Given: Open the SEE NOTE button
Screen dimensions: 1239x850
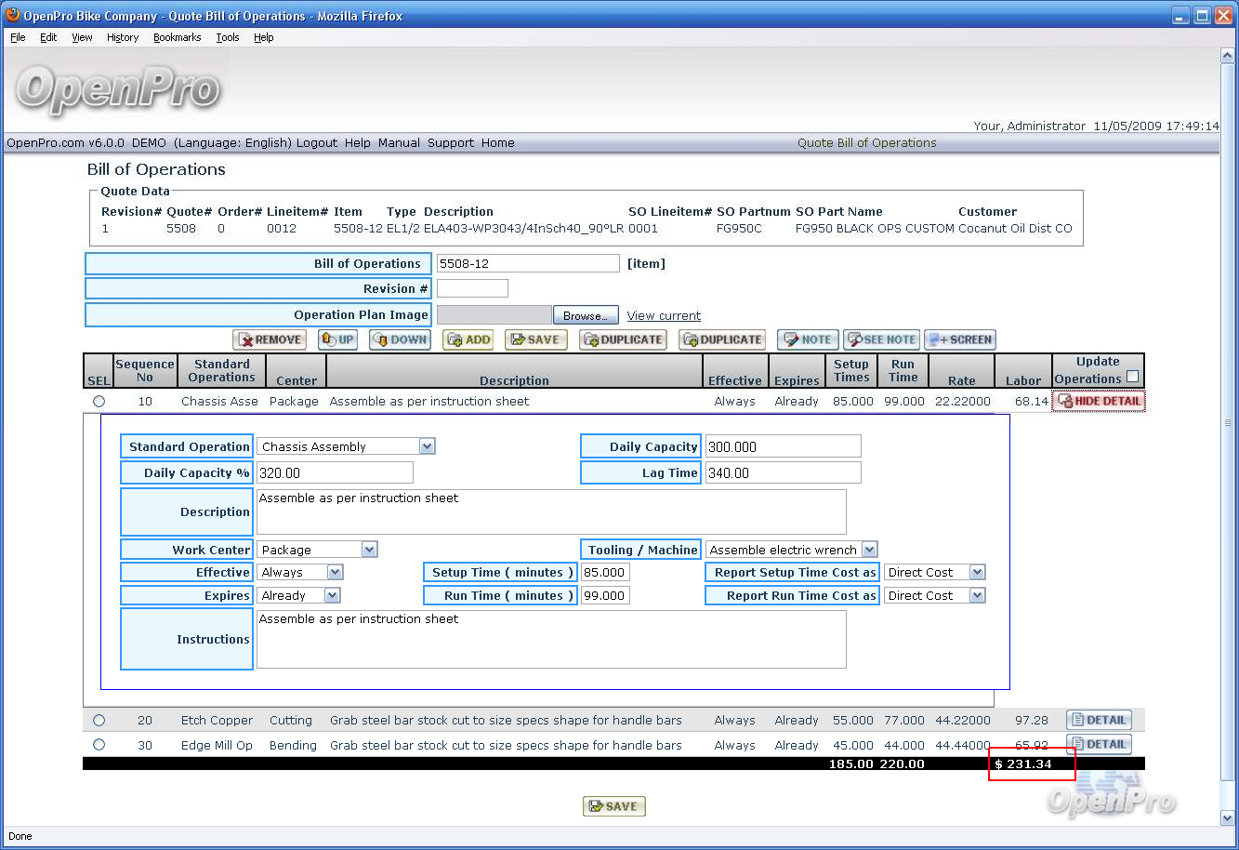Looking at the screenshot, I should 881,340.
